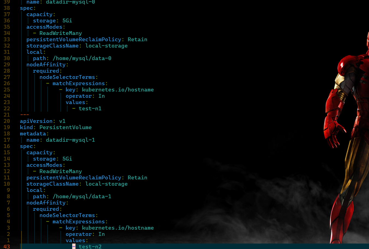This screenshot has width=369, height=249.
Task: Click "persistentVolumeReclaimPolicy" on line 33
Action: pyautogui.click(x=74, y=39)
